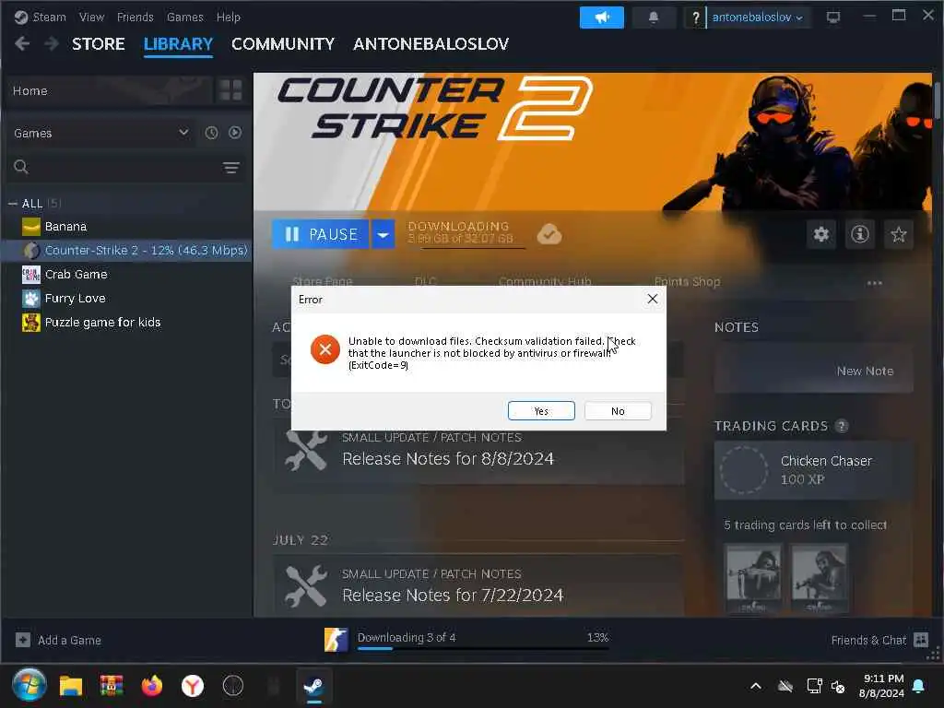Sort library by recent activity clock icon

tap(211, 133)
